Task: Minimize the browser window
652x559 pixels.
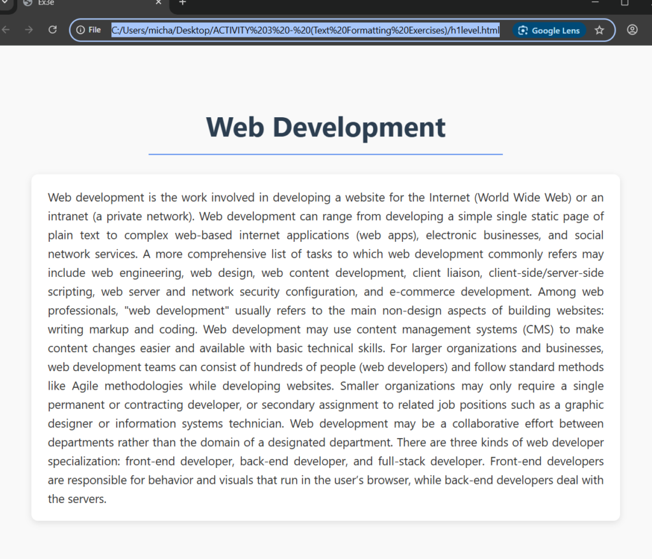Action: 595,3
